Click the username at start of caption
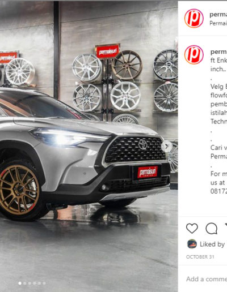The image size is (227, 292). pyautogui.click(x=218, y=51)
